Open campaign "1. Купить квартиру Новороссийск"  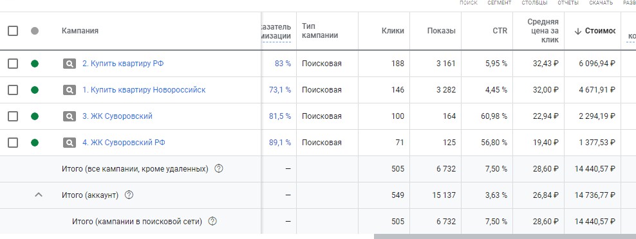click(x=144, y=90)
